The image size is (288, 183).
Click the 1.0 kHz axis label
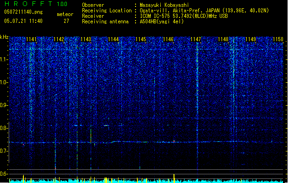click(x=4, y=82)
